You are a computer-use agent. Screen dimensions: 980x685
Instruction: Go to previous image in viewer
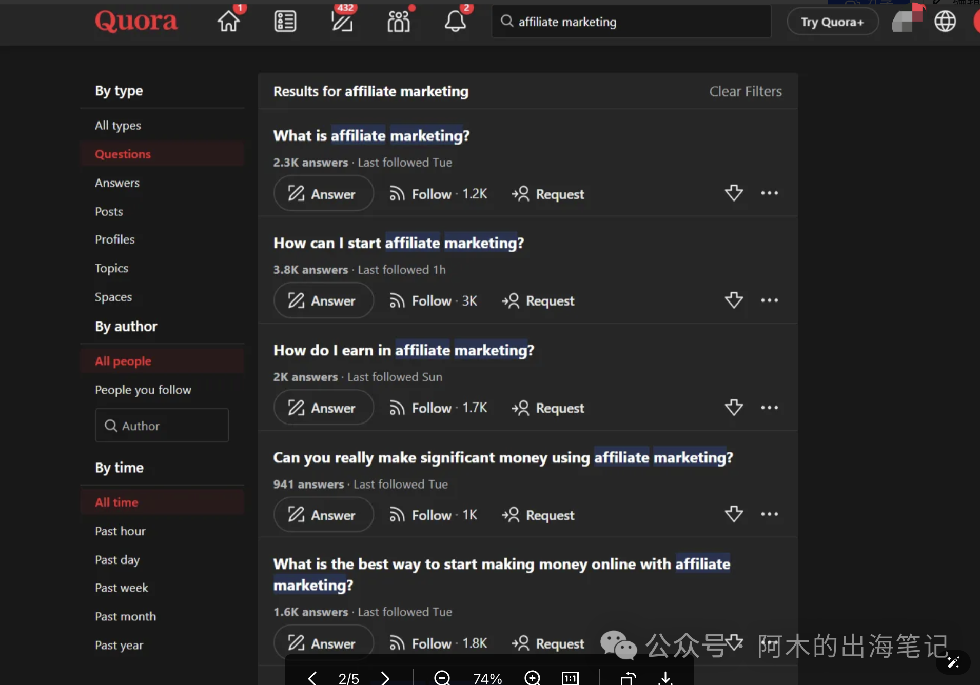point(312,678)
